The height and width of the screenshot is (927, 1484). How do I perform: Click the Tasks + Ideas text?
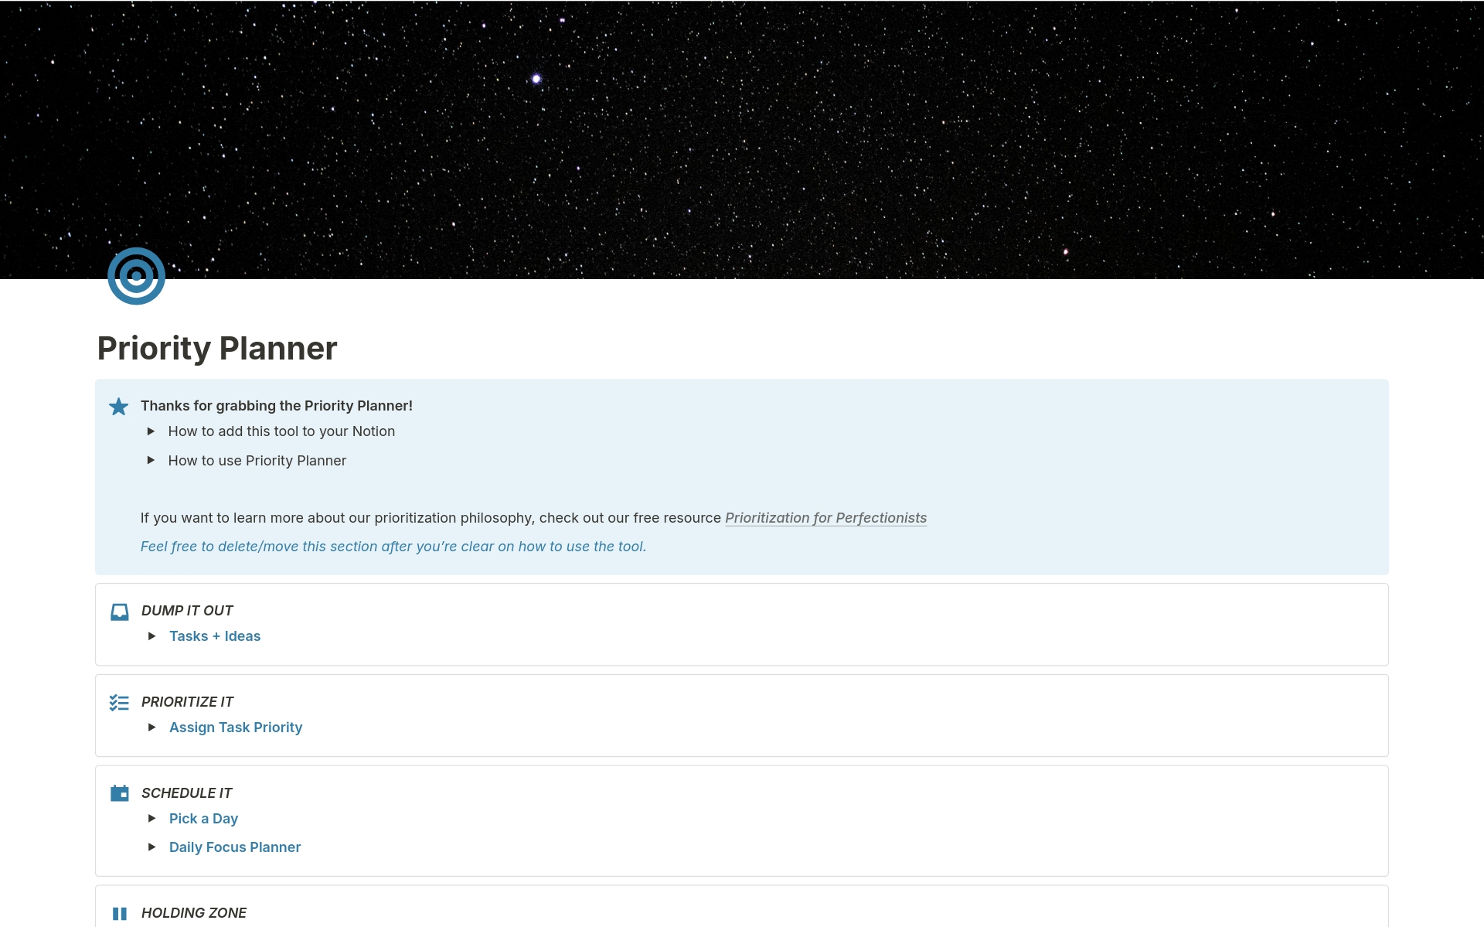[x=215, y=636]
